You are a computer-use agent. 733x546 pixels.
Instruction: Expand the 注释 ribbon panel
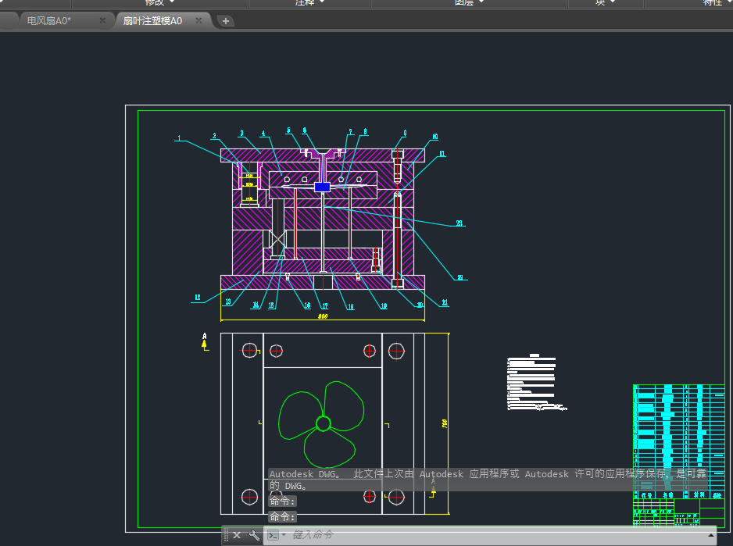(x=309, y=2)
